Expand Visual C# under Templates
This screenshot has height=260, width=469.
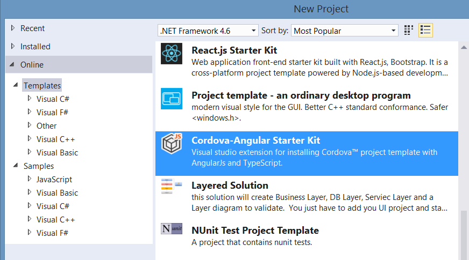[x=30, y=99]
